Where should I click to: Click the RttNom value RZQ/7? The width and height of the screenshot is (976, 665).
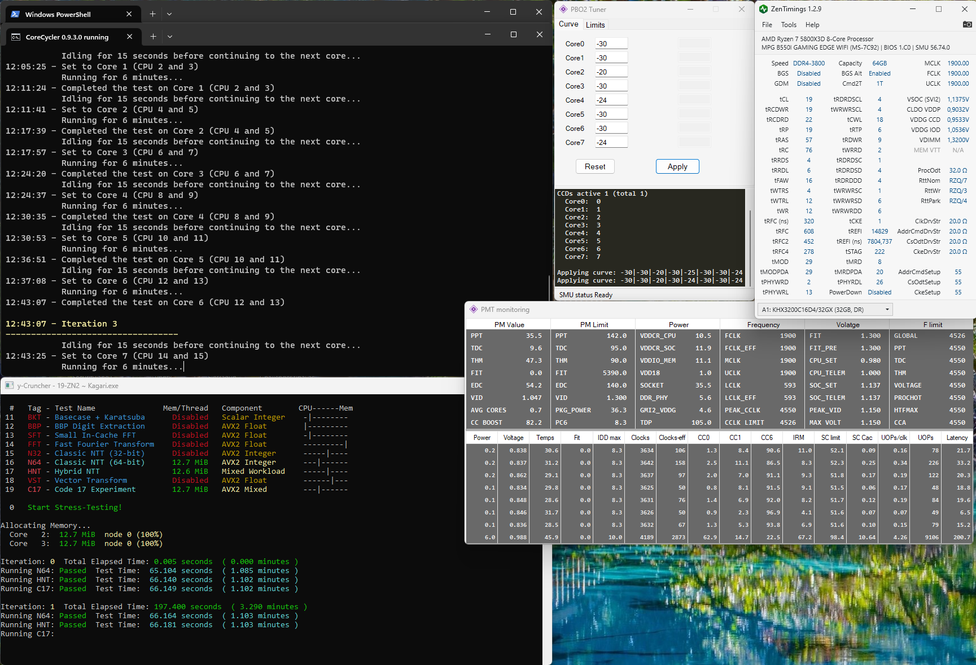(958, 180)
